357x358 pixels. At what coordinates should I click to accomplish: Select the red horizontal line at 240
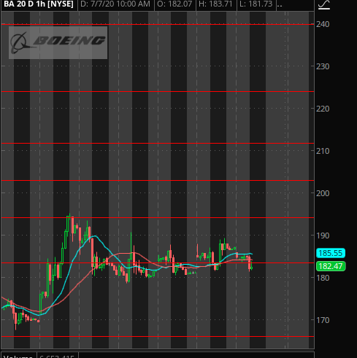pyautogui.click(x=158, y=25)
